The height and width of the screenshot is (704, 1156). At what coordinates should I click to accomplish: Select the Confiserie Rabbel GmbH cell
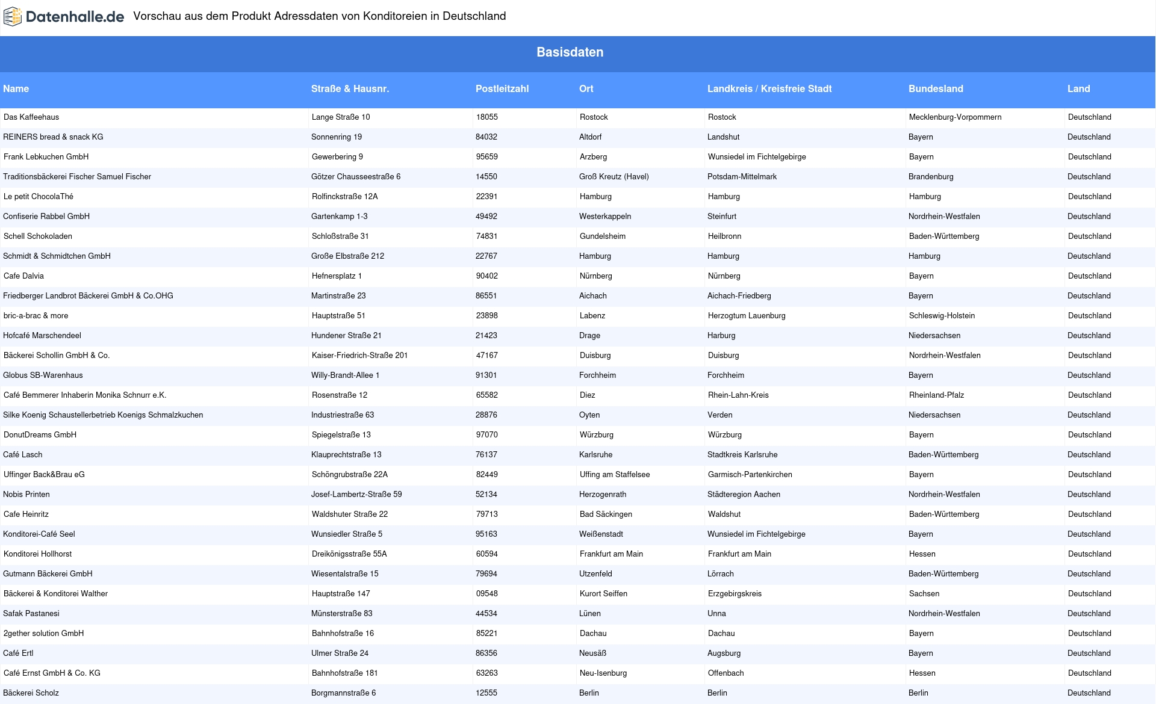tap(46, 217)
